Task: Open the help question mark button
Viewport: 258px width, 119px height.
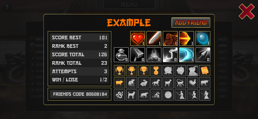Action: click(x=7, y=7)
